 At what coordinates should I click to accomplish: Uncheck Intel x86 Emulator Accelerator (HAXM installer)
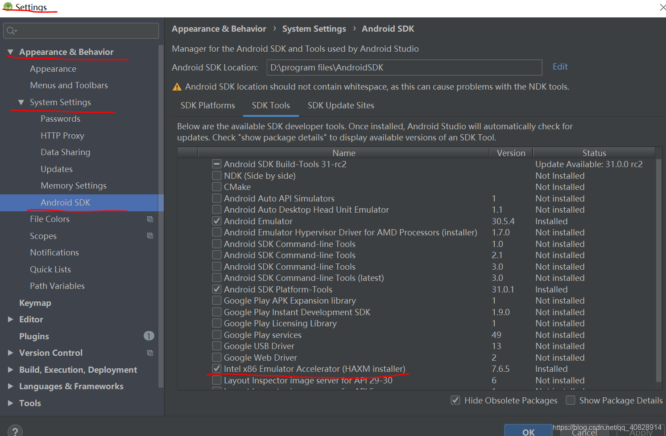217,369
